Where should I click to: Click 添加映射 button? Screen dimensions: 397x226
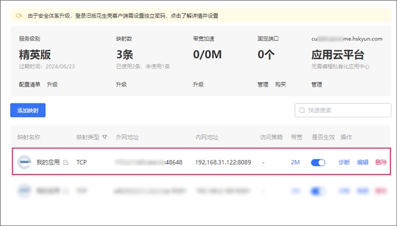28,110
